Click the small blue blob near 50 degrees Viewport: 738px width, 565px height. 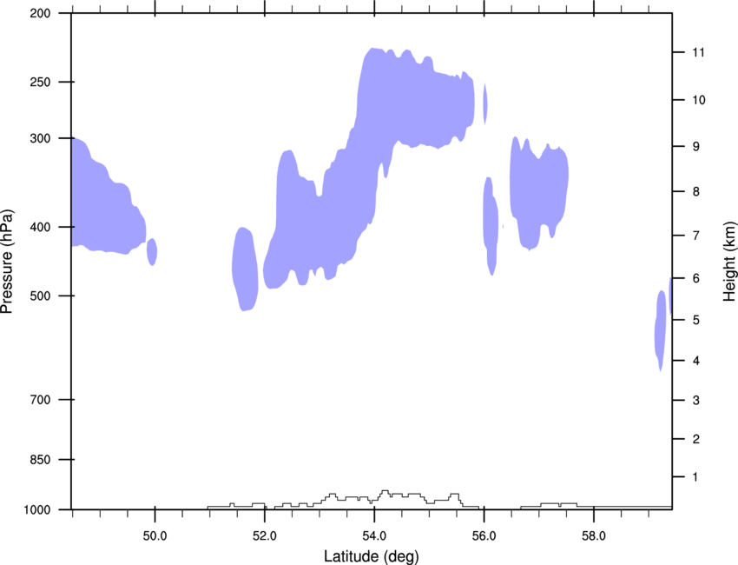152,252
